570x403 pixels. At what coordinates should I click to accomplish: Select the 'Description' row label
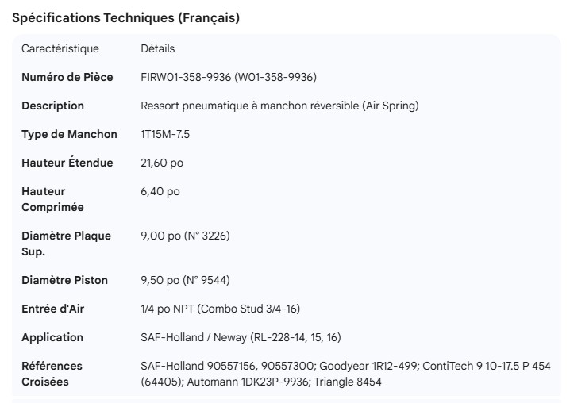(x=52, y=106)
